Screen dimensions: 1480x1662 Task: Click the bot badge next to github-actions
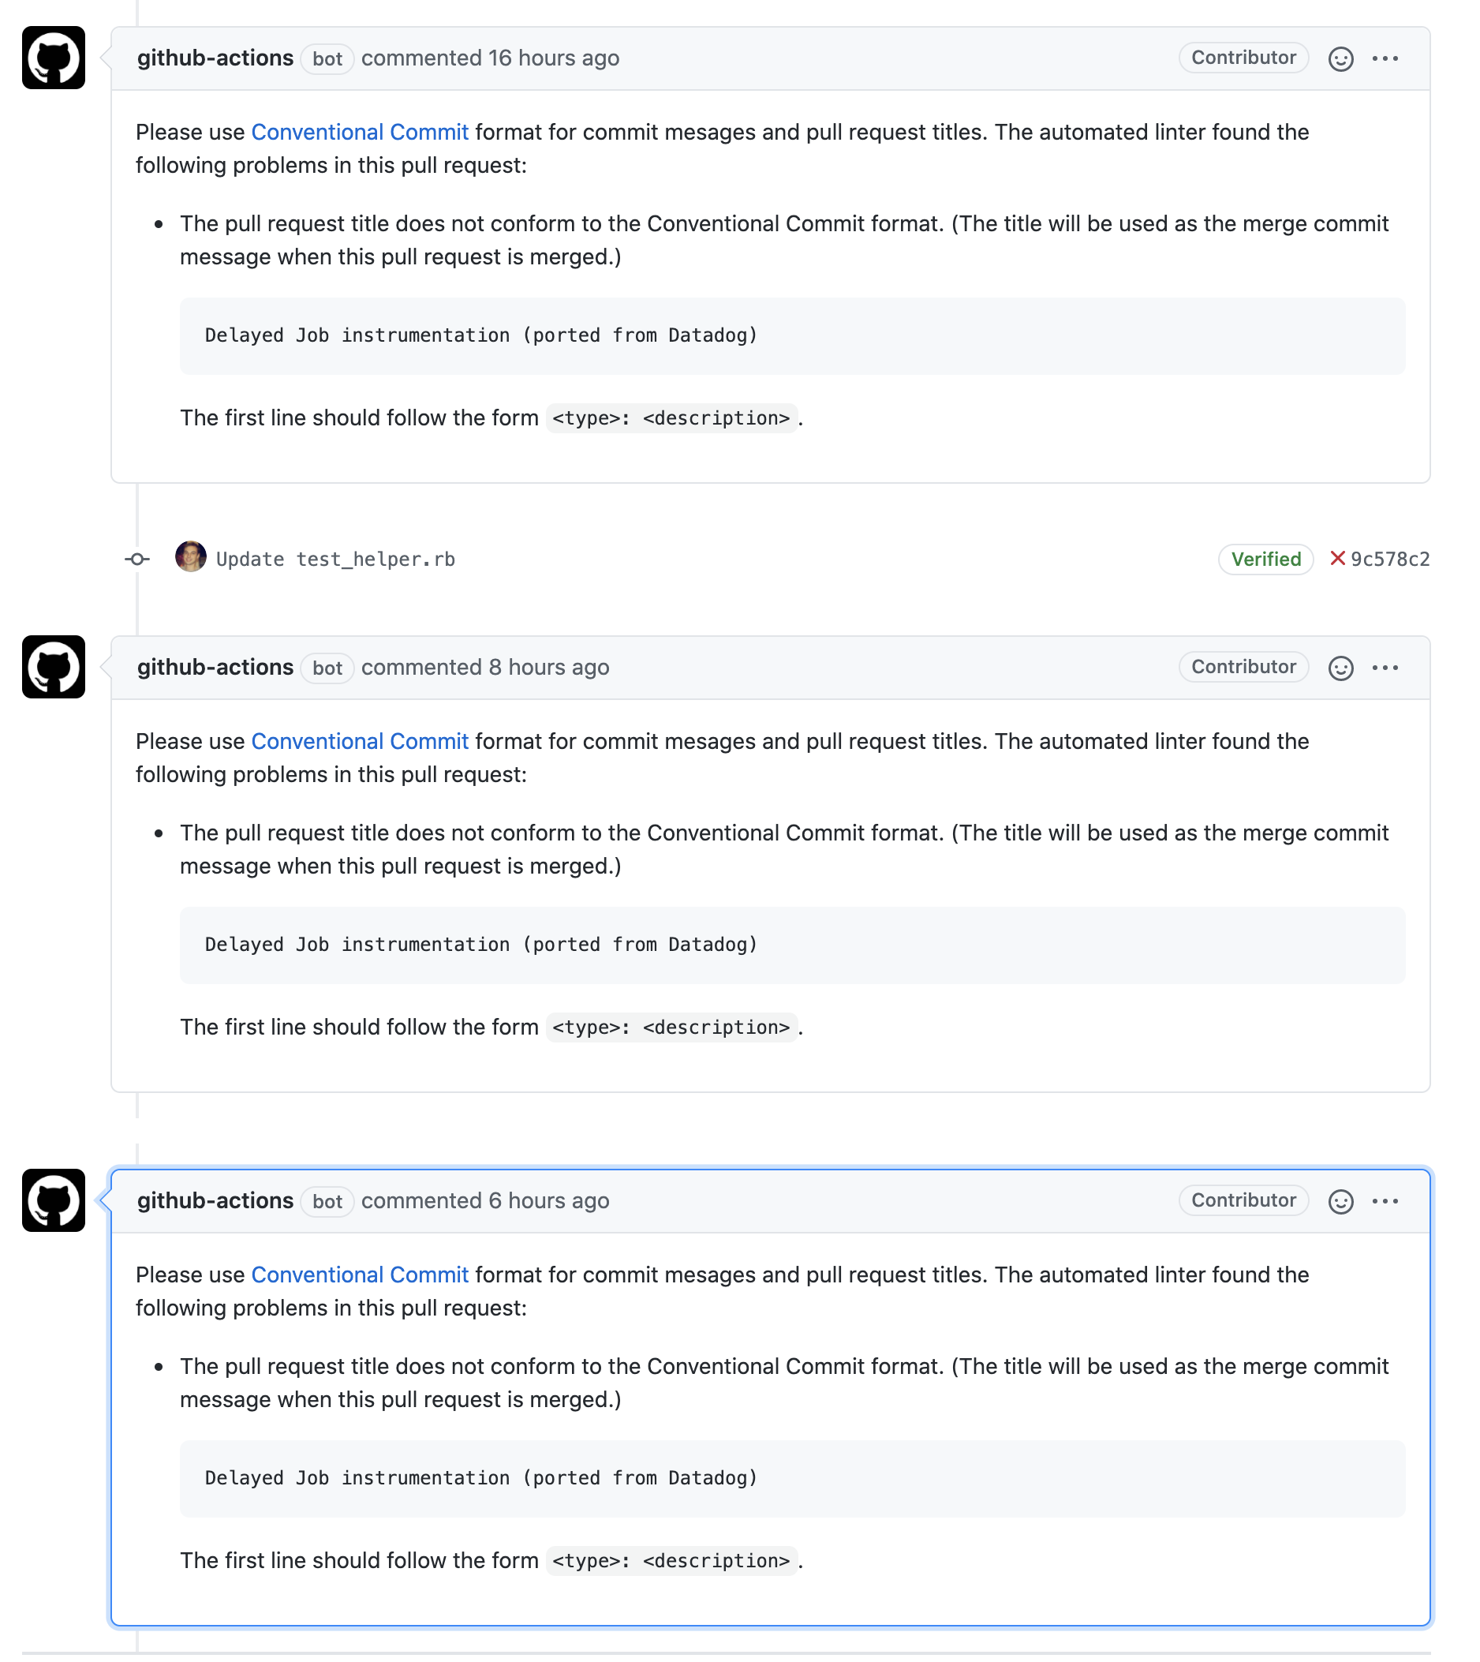click(327, 59)
